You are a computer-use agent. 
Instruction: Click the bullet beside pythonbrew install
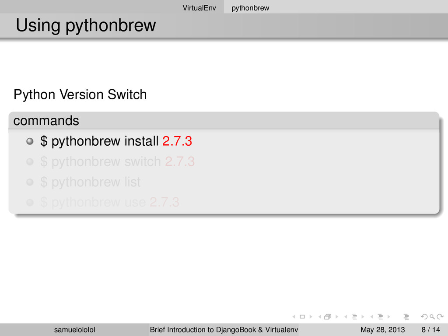click(30, 141)
